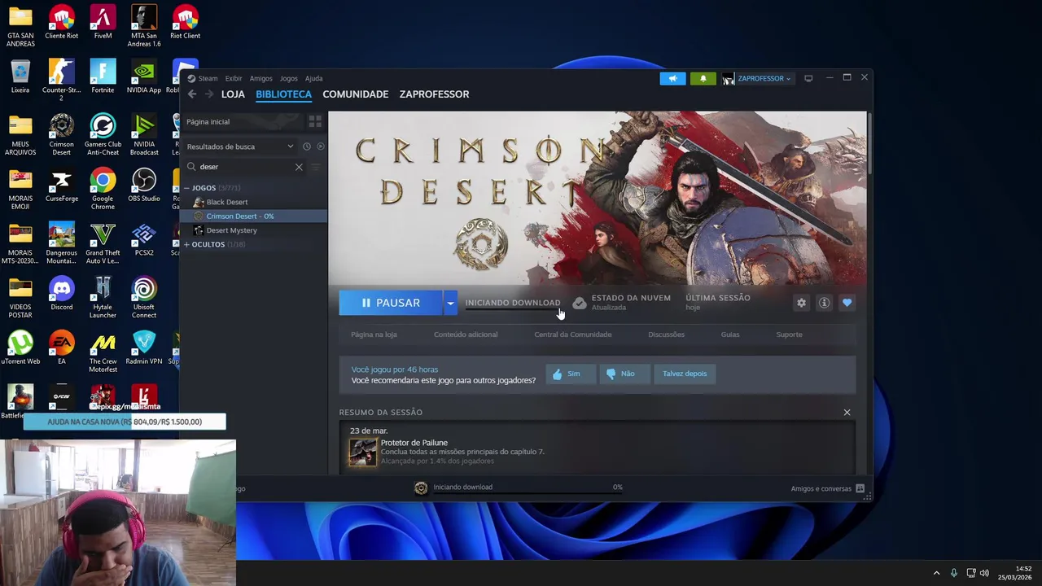
Task: Open the ZAPROFESSOR profile tab
Action: 435,94
